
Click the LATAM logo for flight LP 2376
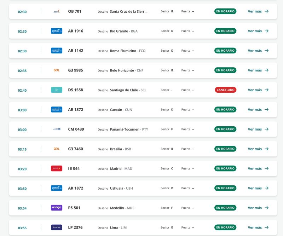coord(56,227)
